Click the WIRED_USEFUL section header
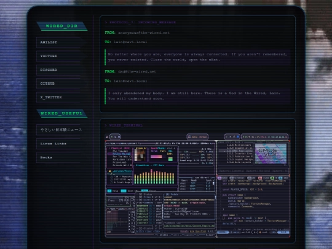Image resolution: width=332 pixels, height=249 pixels. (62, 114)
